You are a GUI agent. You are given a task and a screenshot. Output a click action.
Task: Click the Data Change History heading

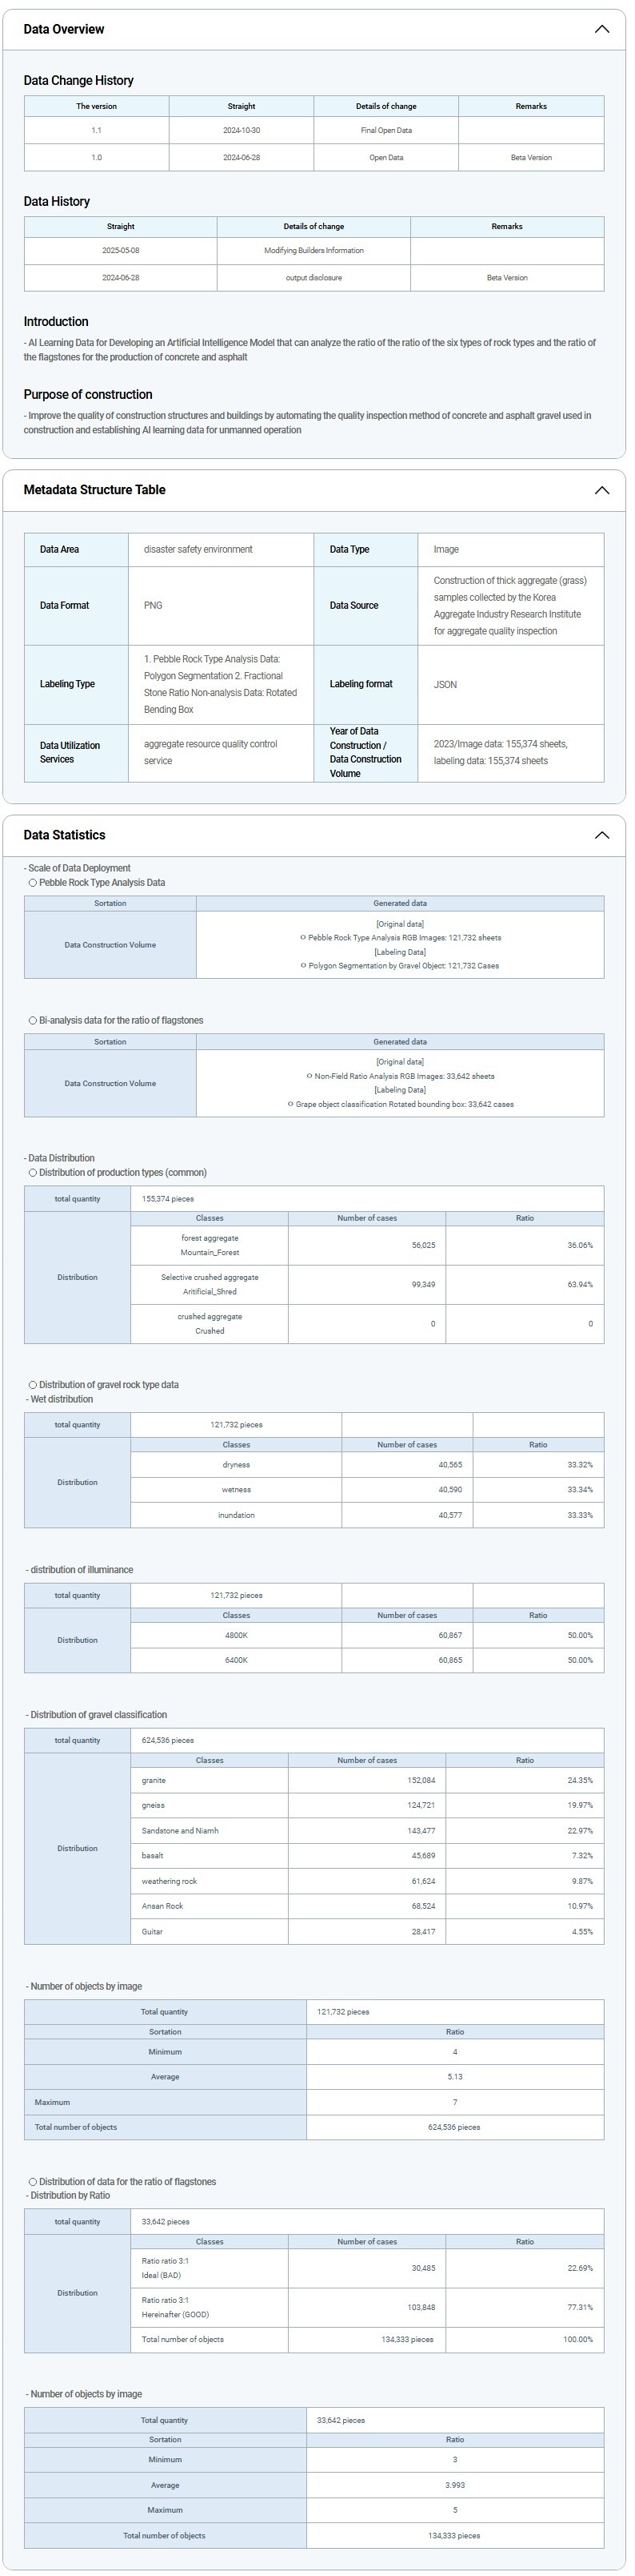coord(78,80)
